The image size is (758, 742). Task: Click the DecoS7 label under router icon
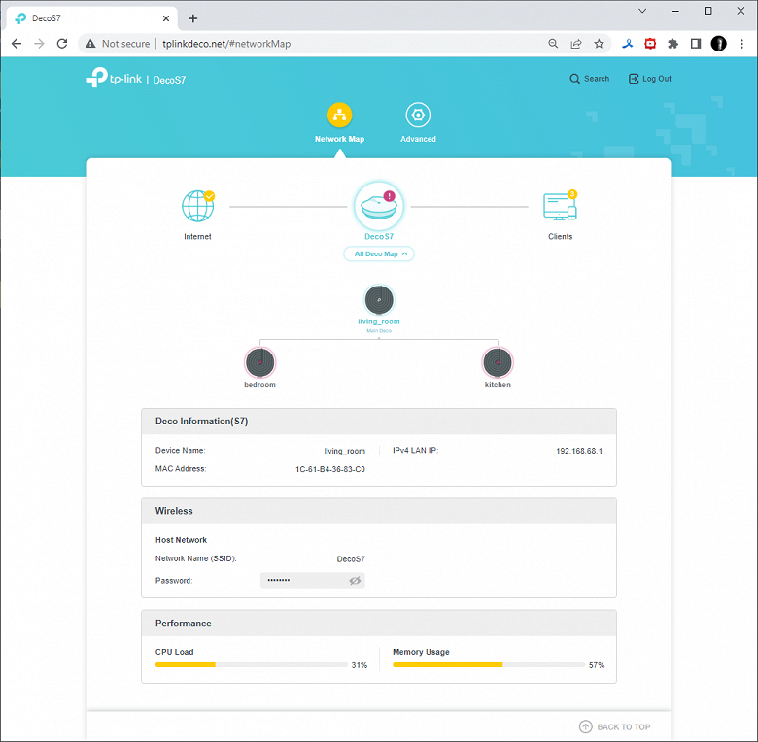[x=379, y=236]
